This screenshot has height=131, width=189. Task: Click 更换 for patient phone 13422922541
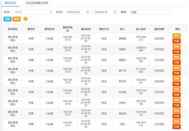click(176, 78)
